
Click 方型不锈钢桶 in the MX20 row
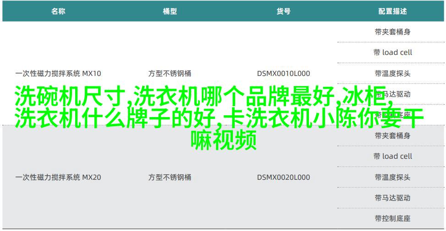(x=170, y=177)
